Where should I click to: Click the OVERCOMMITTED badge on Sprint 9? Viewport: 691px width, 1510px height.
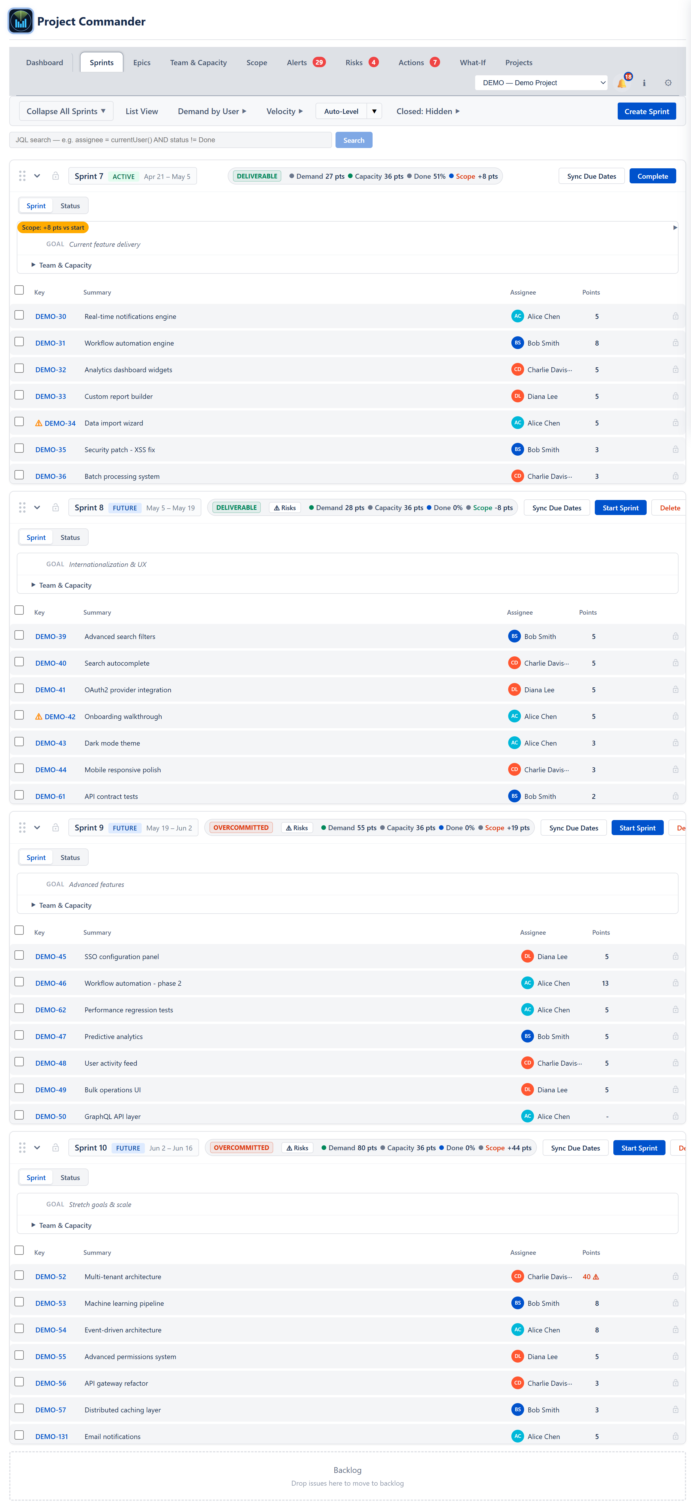(x=241, y=828)
